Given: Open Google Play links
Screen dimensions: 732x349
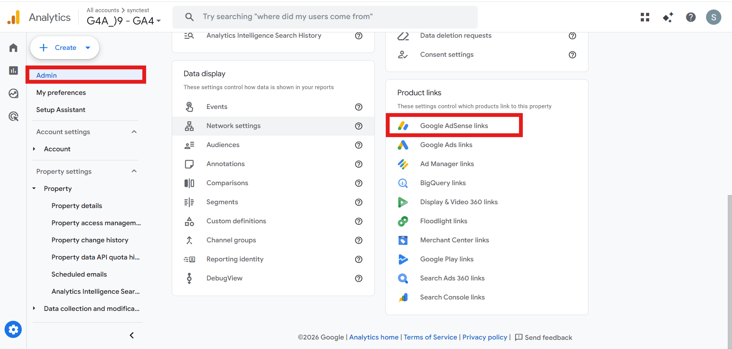Looking at the screenshot, I should [x=447, y=259].
